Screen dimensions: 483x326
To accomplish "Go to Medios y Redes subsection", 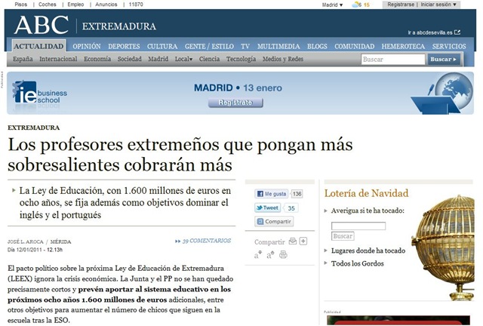I will point(283,59).
